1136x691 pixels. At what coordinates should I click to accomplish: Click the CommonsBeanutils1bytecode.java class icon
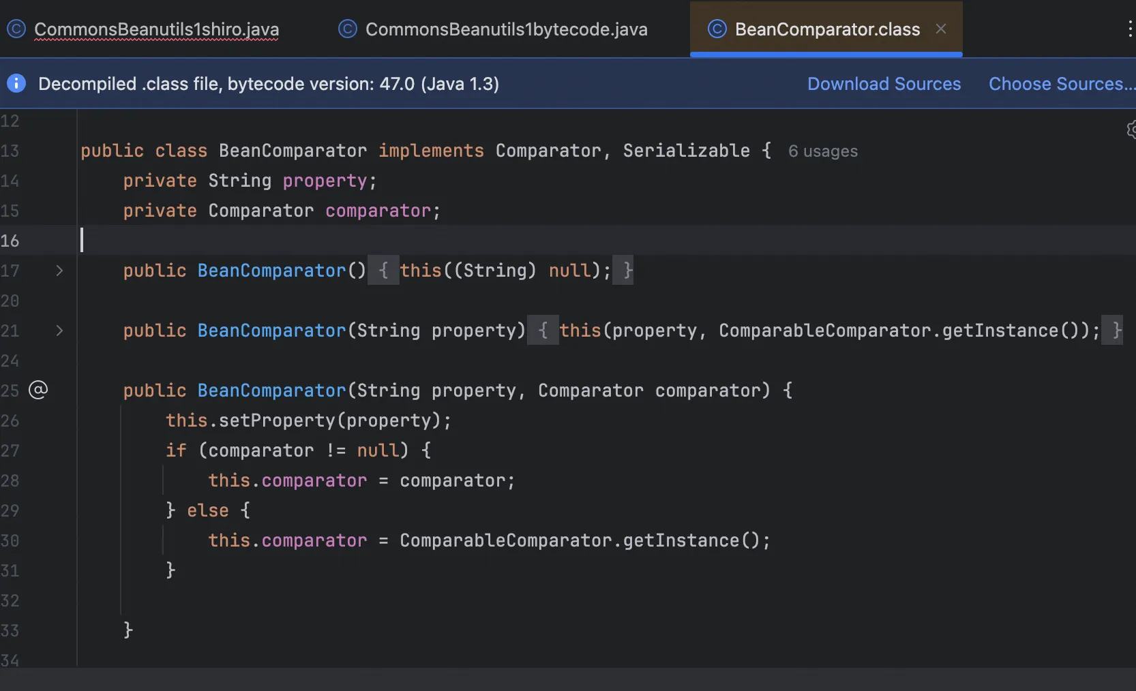348,29
